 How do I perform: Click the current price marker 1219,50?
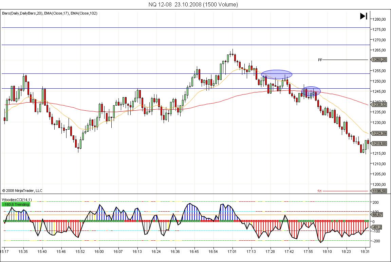pyautogui.click(x=379, y=144)
